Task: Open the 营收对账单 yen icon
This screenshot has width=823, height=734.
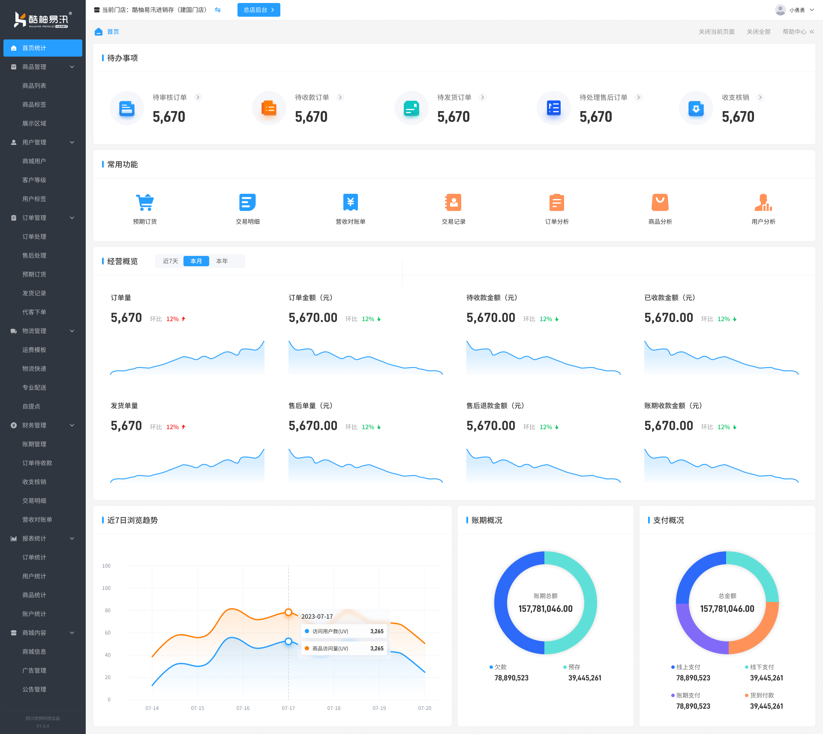Action: (350, 202)
